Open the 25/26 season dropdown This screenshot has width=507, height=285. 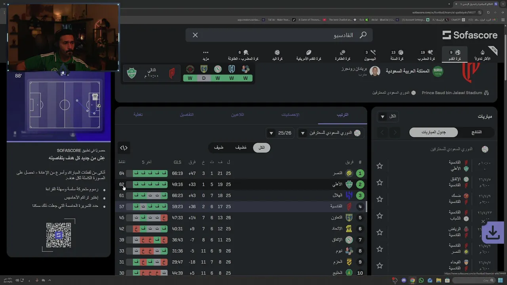pyautogui.click(x=280, y=133)
